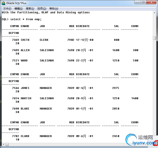Click the first EMPNO column header
Image resolution: width=158 pixels, height=148 pixels.
[x=15, y=26]
